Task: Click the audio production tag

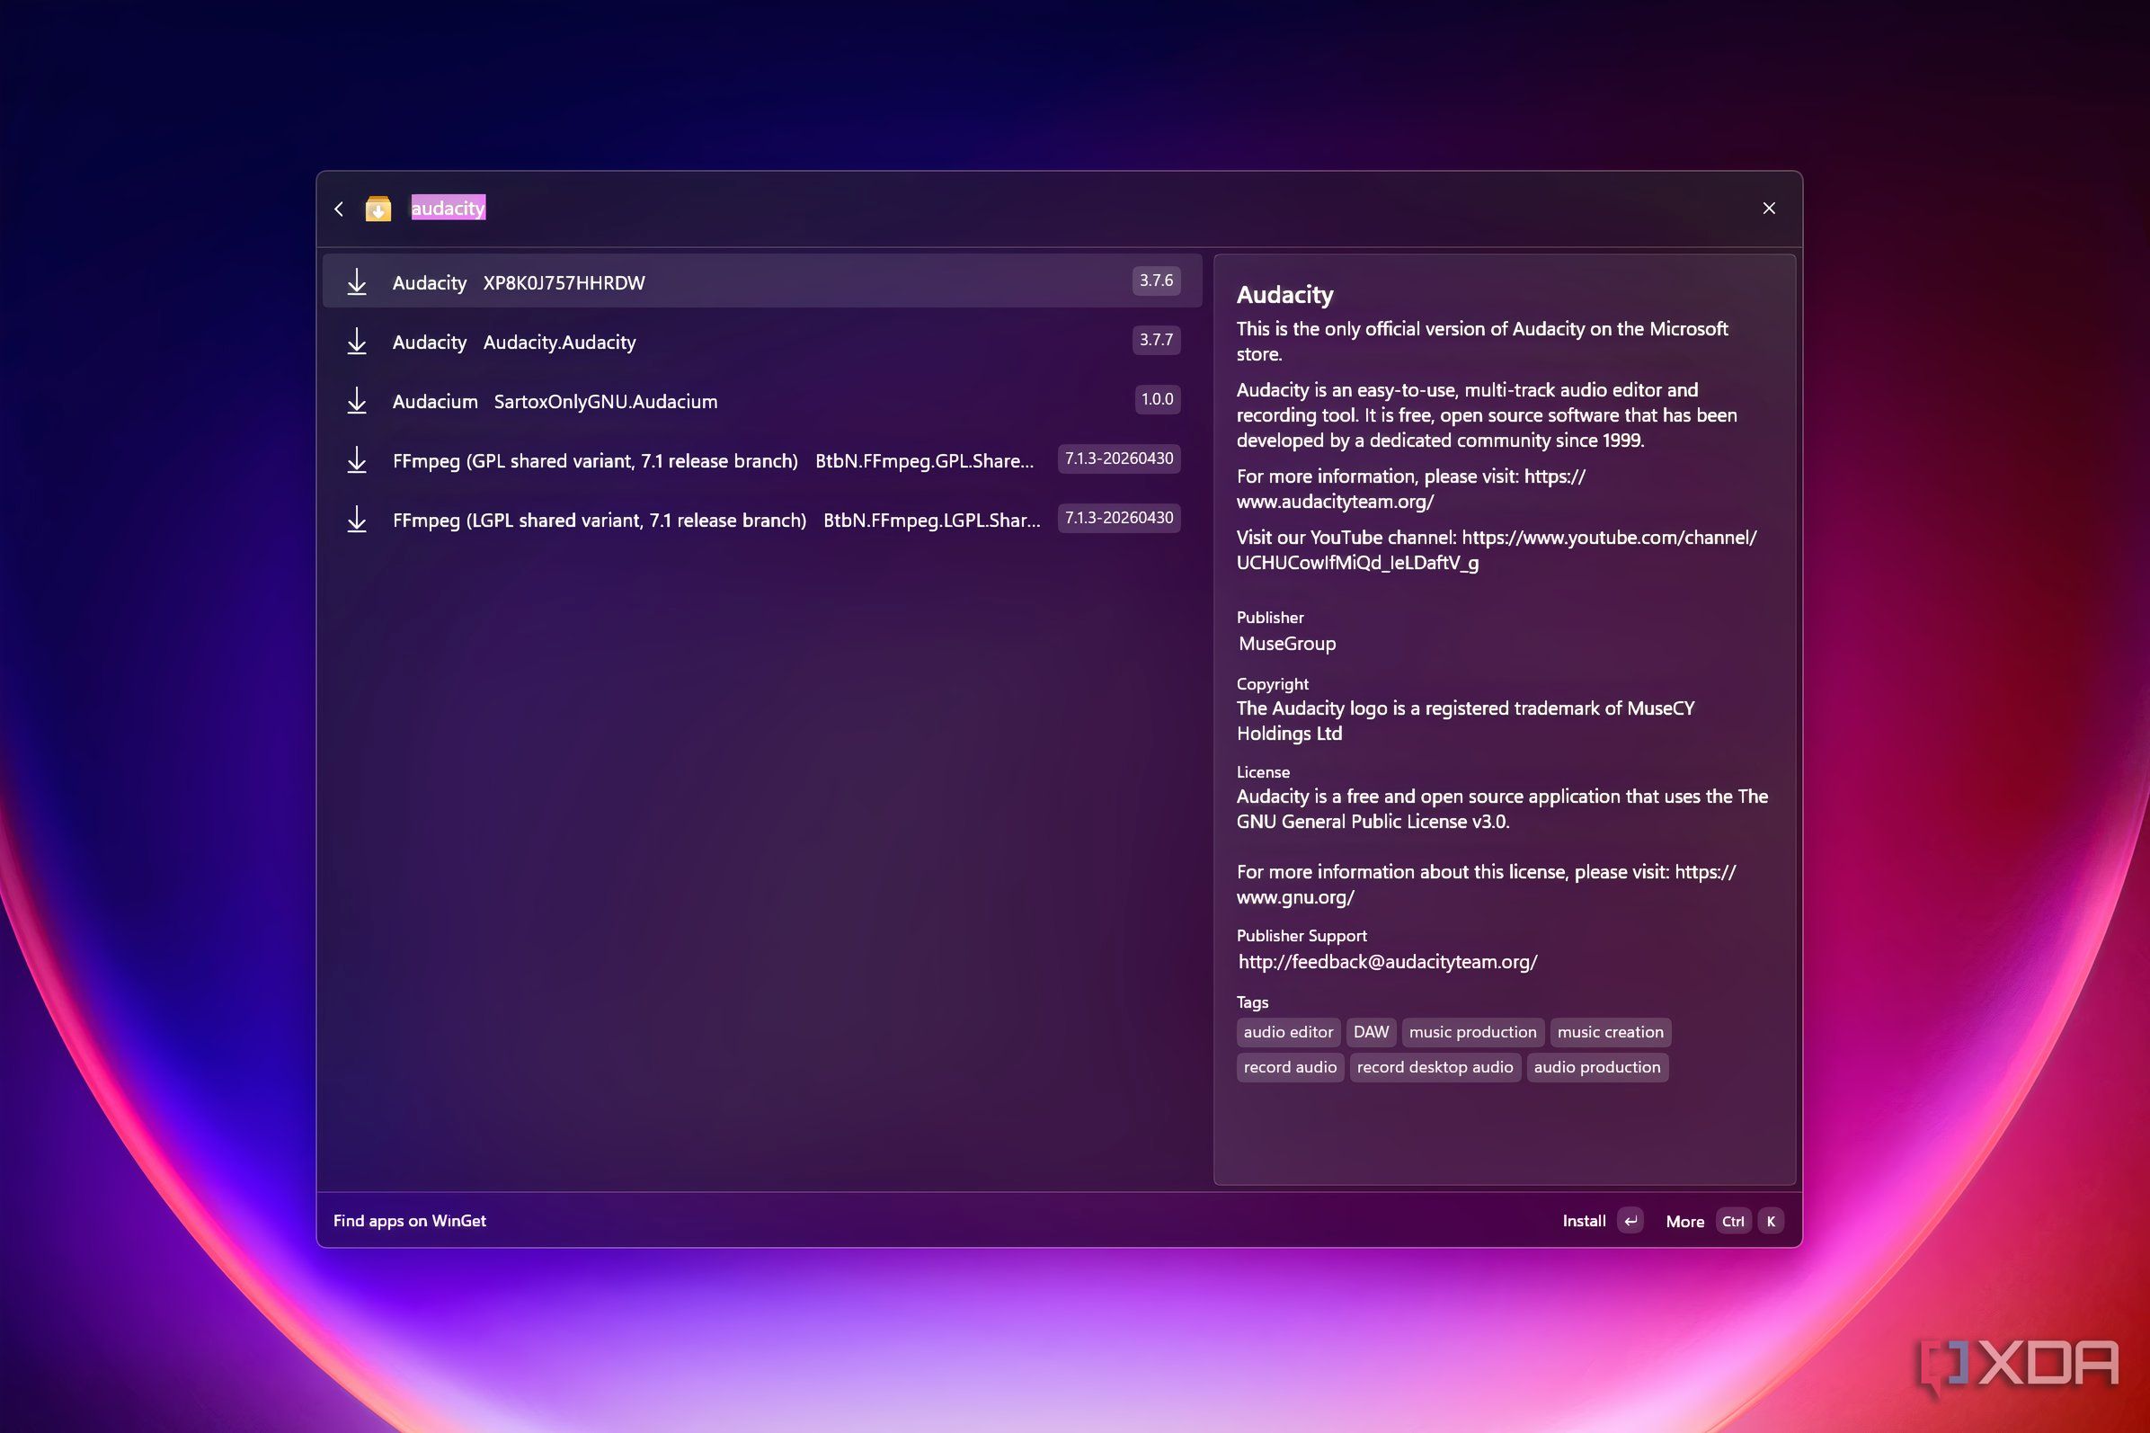Action: click(1597, 1067)
